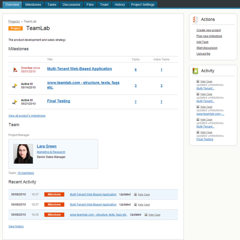Click the flag icon for 06/14/2010 milestone
Image resolution: width=240 pixels, height=240 pixels.
click(15, 86)
